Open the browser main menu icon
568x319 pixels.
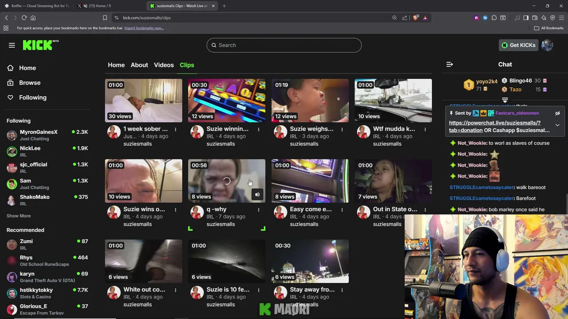click(x=561, y=18)
